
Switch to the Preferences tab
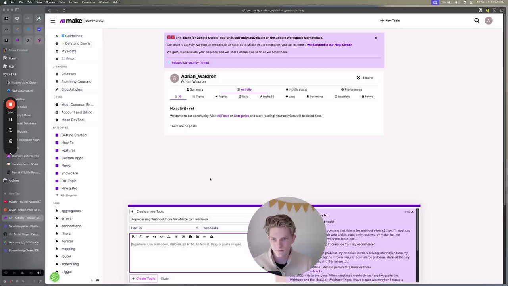(x=351, y=89)
